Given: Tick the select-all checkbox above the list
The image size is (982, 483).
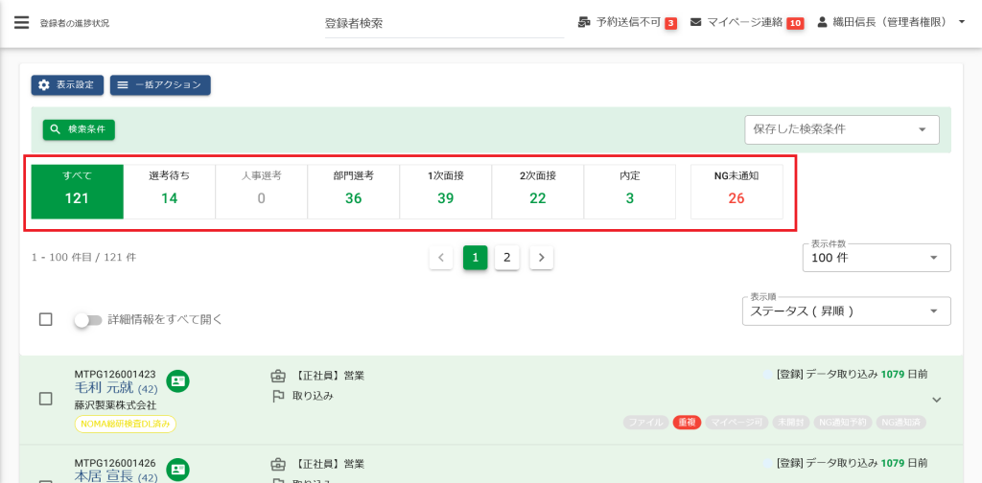Looking at the screenshot, I should pos(45,319).
